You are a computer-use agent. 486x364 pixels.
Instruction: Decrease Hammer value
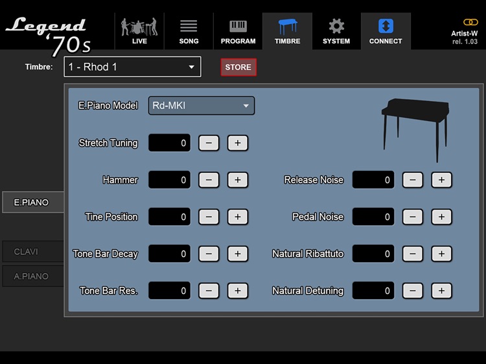point(209,179)
